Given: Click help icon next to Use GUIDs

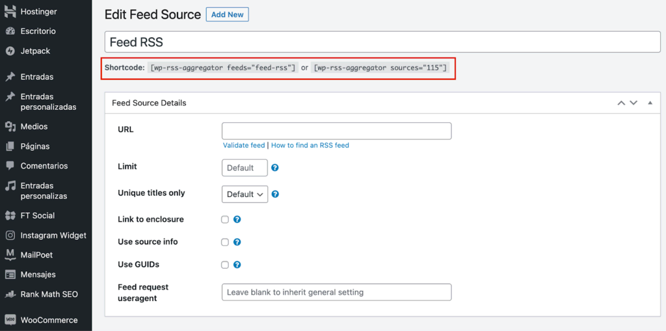Looking at the screenshot, I should click(x=237, y=265).
